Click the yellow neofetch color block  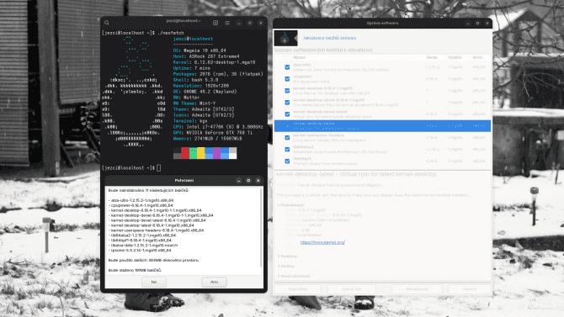tap(200, 153)
